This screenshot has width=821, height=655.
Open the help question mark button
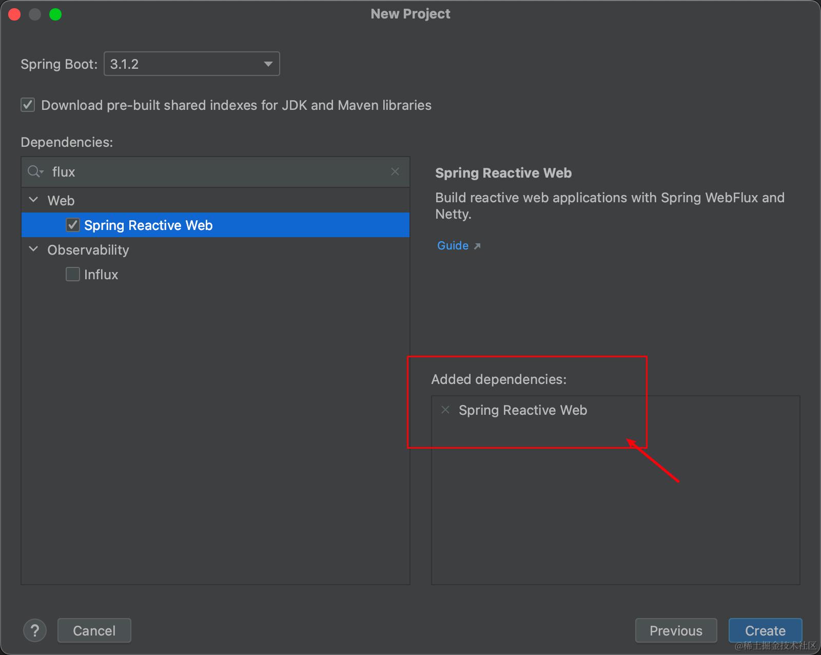35,630
